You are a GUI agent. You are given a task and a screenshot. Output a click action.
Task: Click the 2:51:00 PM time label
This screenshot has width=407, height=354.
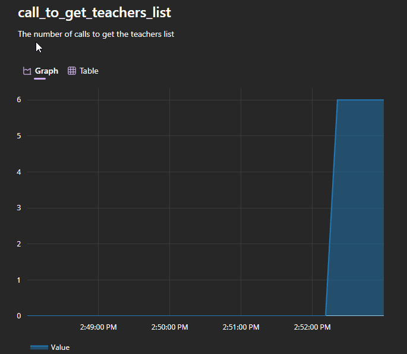(x=241, y=327)
